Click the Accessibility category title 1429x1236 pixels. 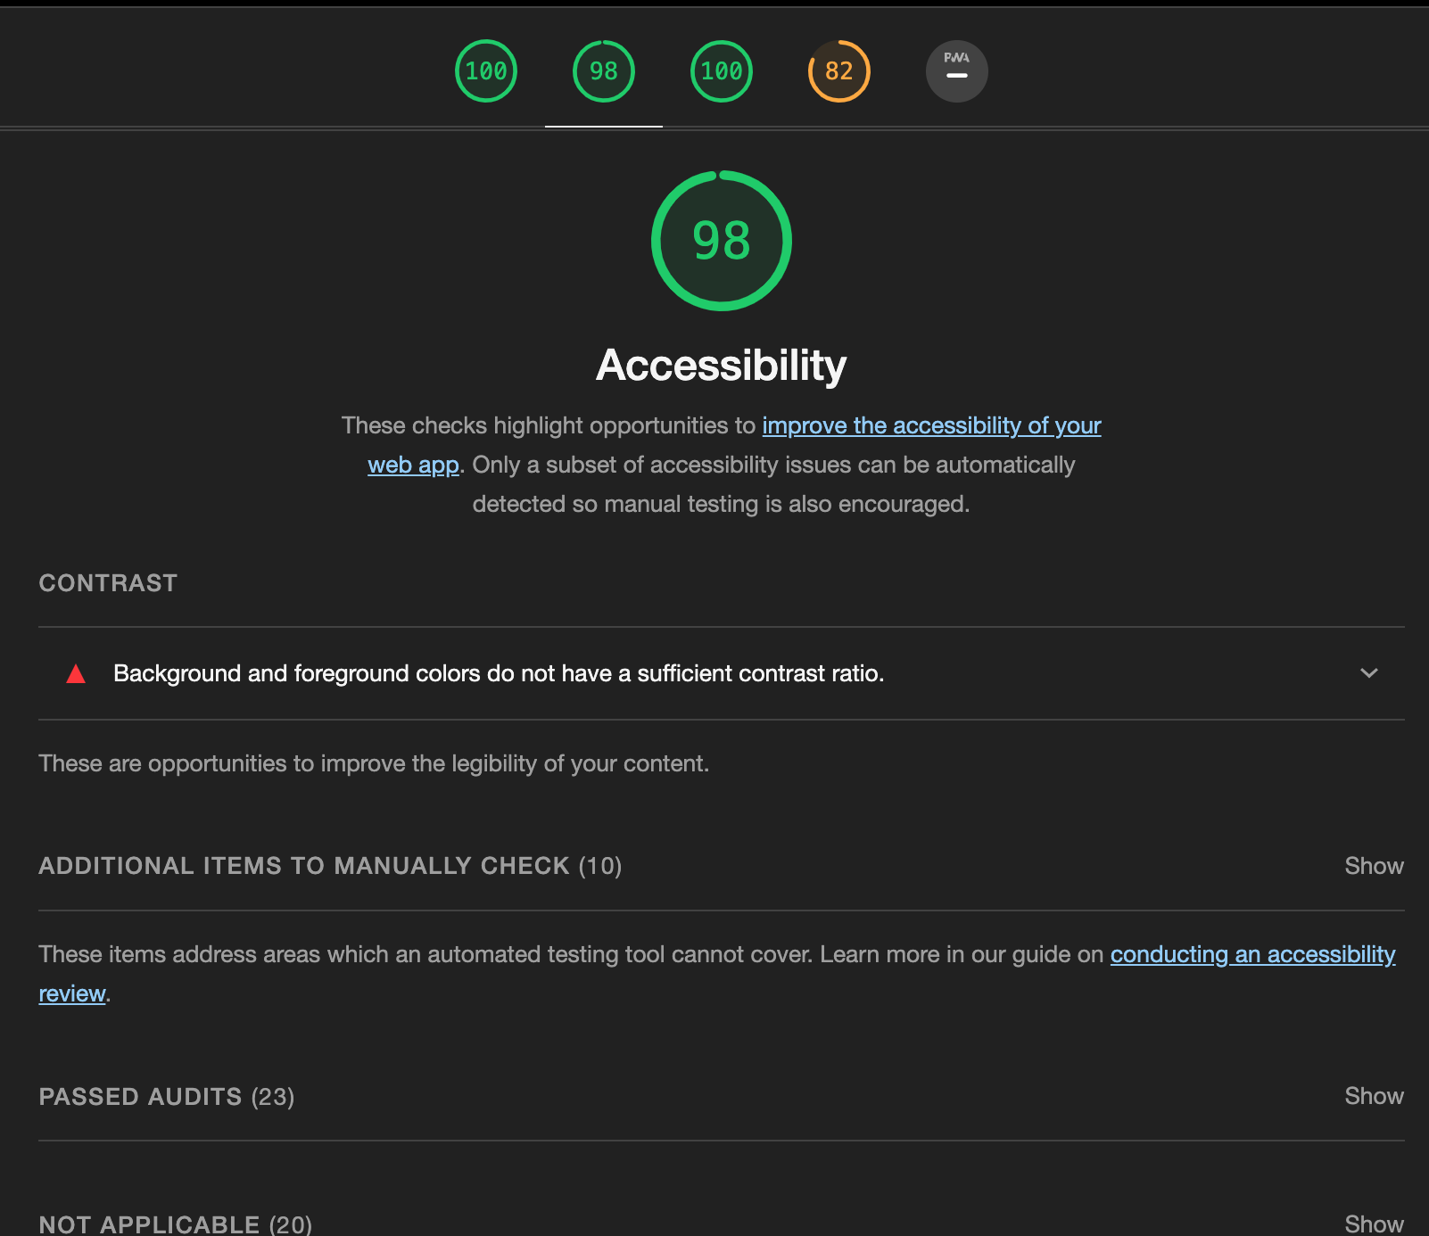pos(722,365)
